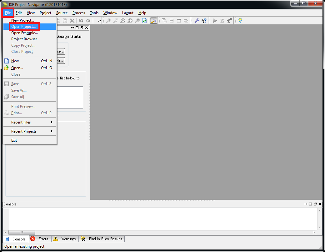This screenshot has height=252, width=325.
Task: Maximize the Start panel with square icon
Action: pyautogui.click(x=77, y=28)
